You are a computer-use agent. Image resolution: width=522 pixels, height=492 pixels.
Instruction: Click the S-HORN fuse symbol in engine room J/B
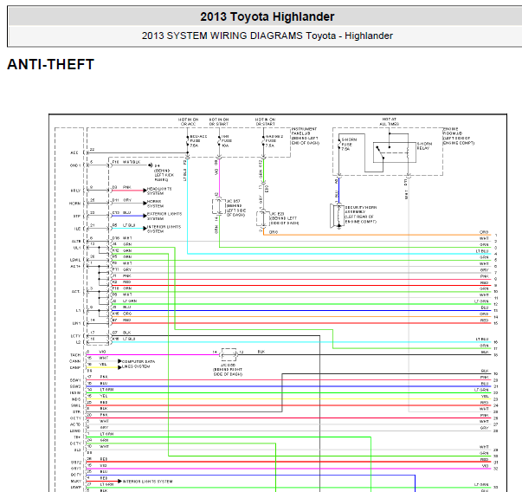[338, 144]
